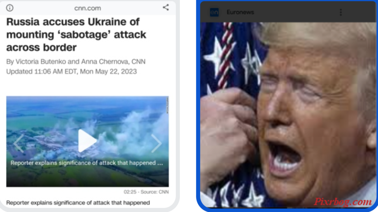Screen dimensions: 378x212
Task: Click the Euronews logo icon
Action: [x=214, y=12]
